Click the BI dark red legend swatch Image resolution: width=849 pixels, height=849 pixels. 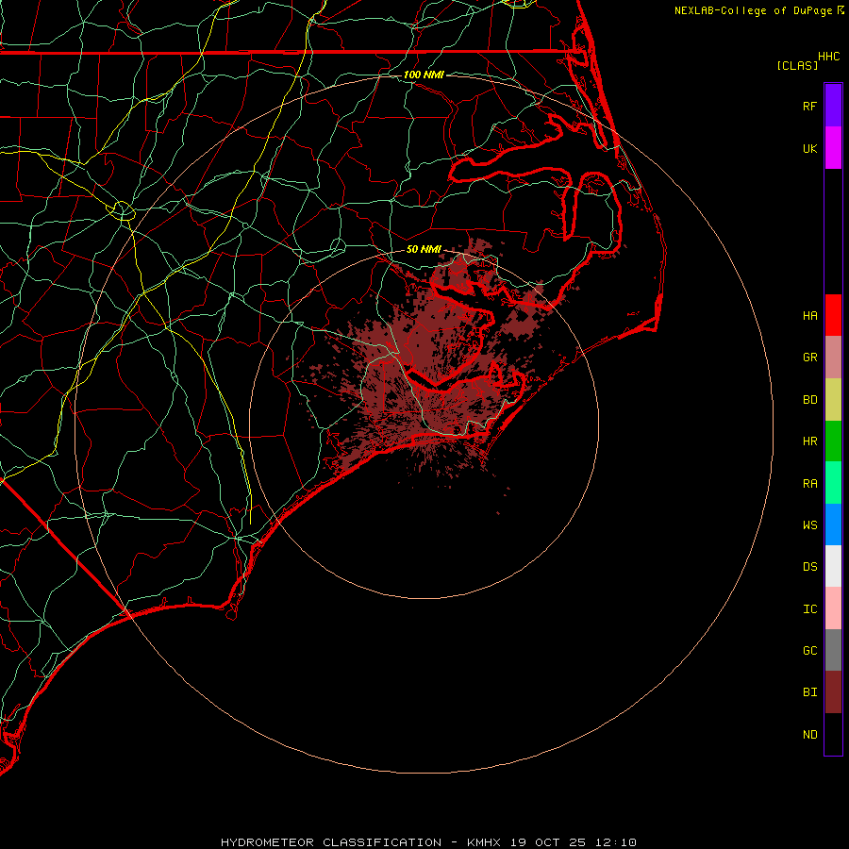tap(833, 692)
